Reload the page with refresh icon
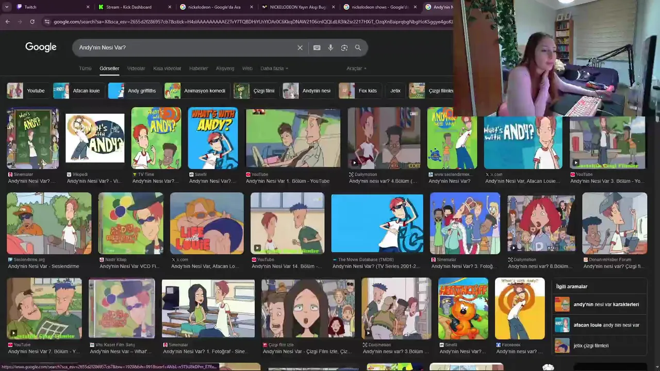The height and width of the screenshot is (371, 660). [x=32, y=22]
